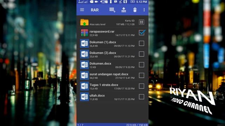Screen dimensions: 225x126
Task: Check the ultah.docx checkbox
Action: point(141,97)
